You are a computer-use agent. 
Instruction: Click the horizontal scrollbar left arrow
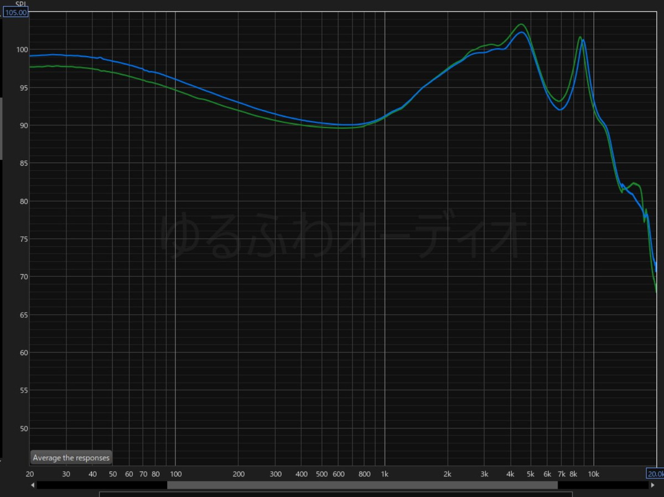(33, 485)
